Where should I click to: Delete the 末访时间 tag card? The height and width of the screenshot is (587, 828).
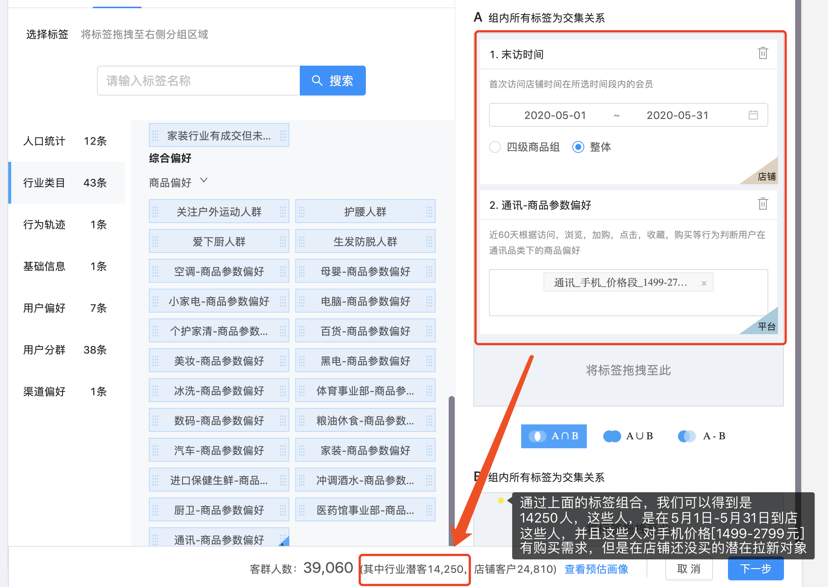click(763, 53)
